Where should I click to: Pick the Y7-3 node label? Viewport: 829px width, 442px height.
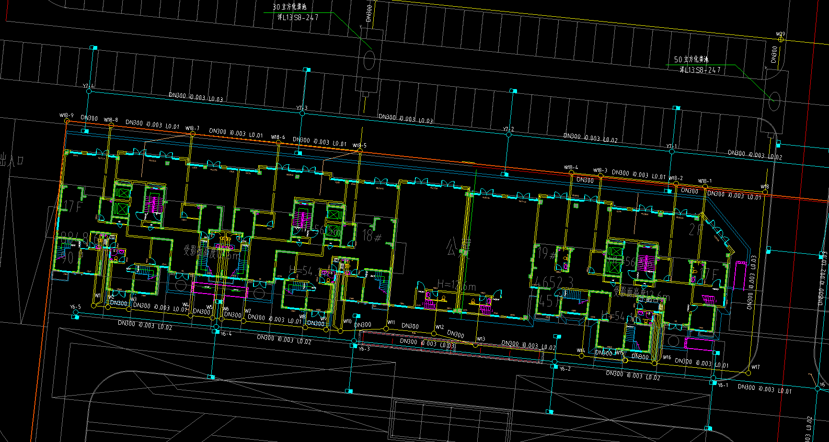pyautogui.click(x=302, y=108)
